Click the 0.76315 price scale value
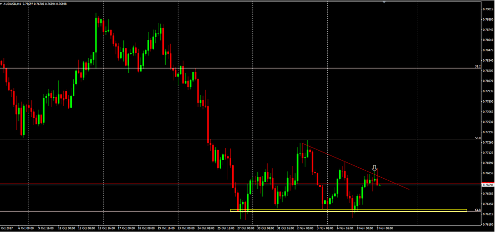 [489, 214]
